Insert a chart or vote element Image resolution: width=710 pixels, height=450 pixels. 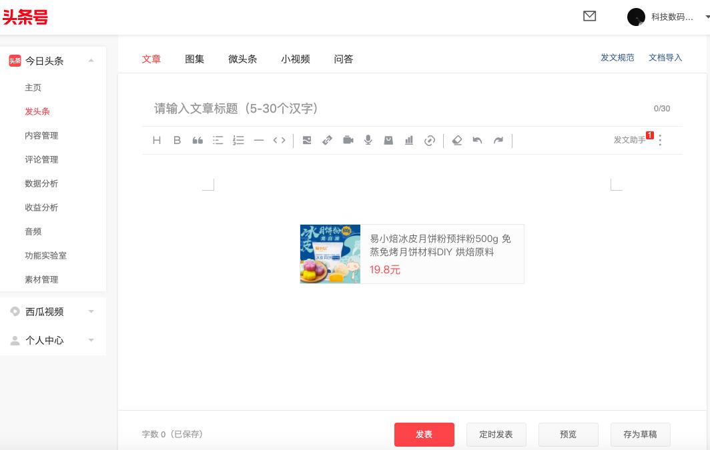coord(409,140)
